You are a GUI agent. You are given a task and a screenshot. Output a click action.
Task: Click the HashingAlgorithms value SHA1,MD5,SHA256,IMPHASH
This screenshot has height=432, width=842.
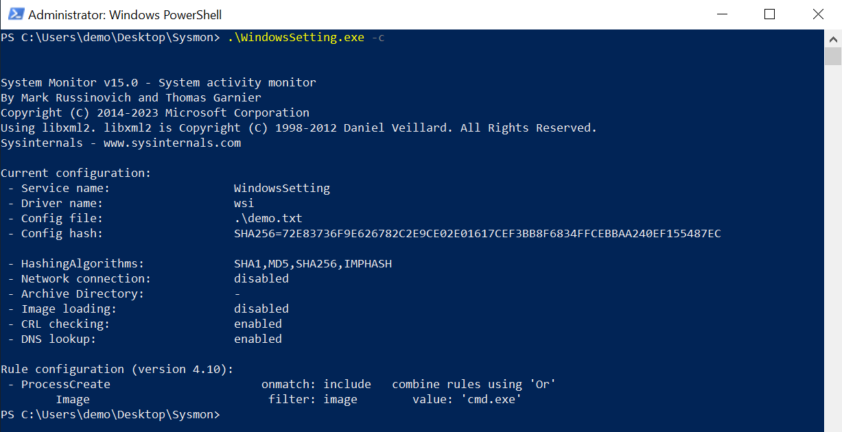tap(313, 264)
